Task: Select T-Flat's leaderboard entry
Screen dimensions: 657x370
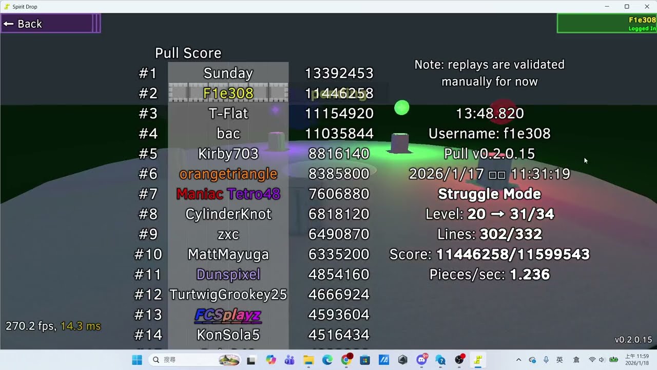Action: tap(228, 113)
